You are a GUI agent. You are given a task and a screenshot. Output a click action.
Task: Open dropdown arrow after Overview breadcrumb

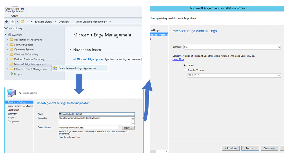[x=72, y=22]
